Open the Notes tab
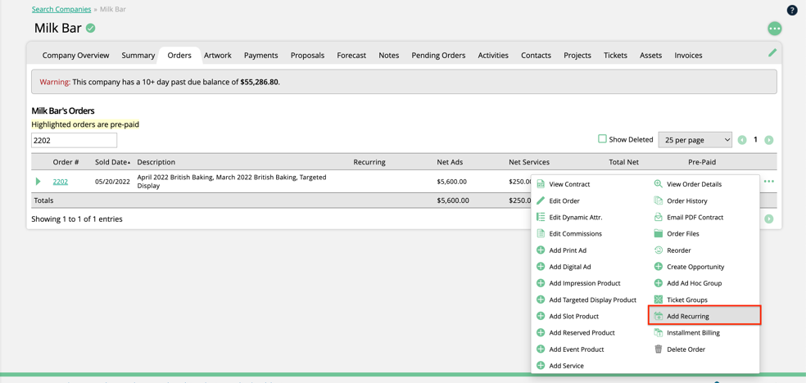Viewport: 806px width, 383px height. tap(388, 56)
